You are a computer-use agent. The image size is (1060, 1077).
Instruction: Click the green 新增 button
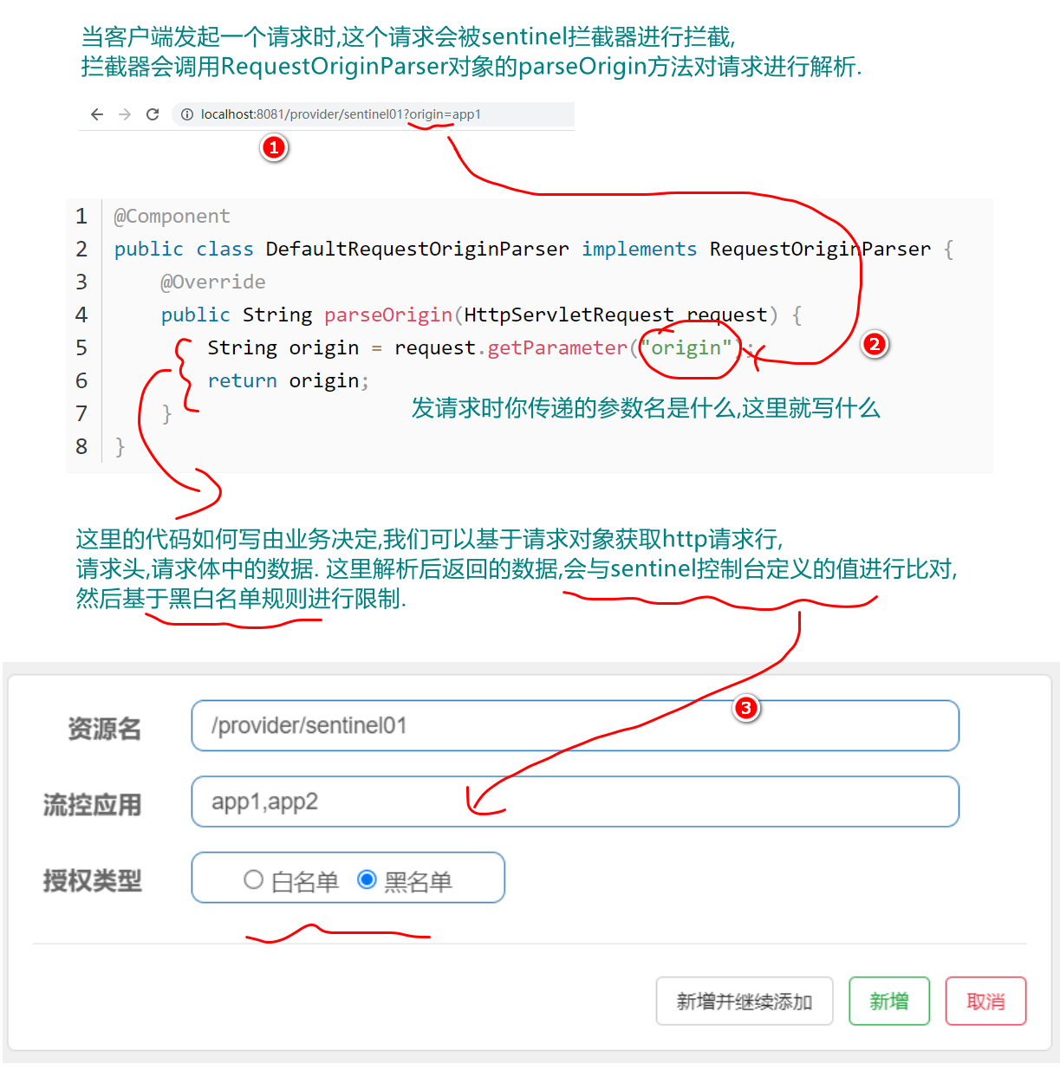pos(889,1002)
